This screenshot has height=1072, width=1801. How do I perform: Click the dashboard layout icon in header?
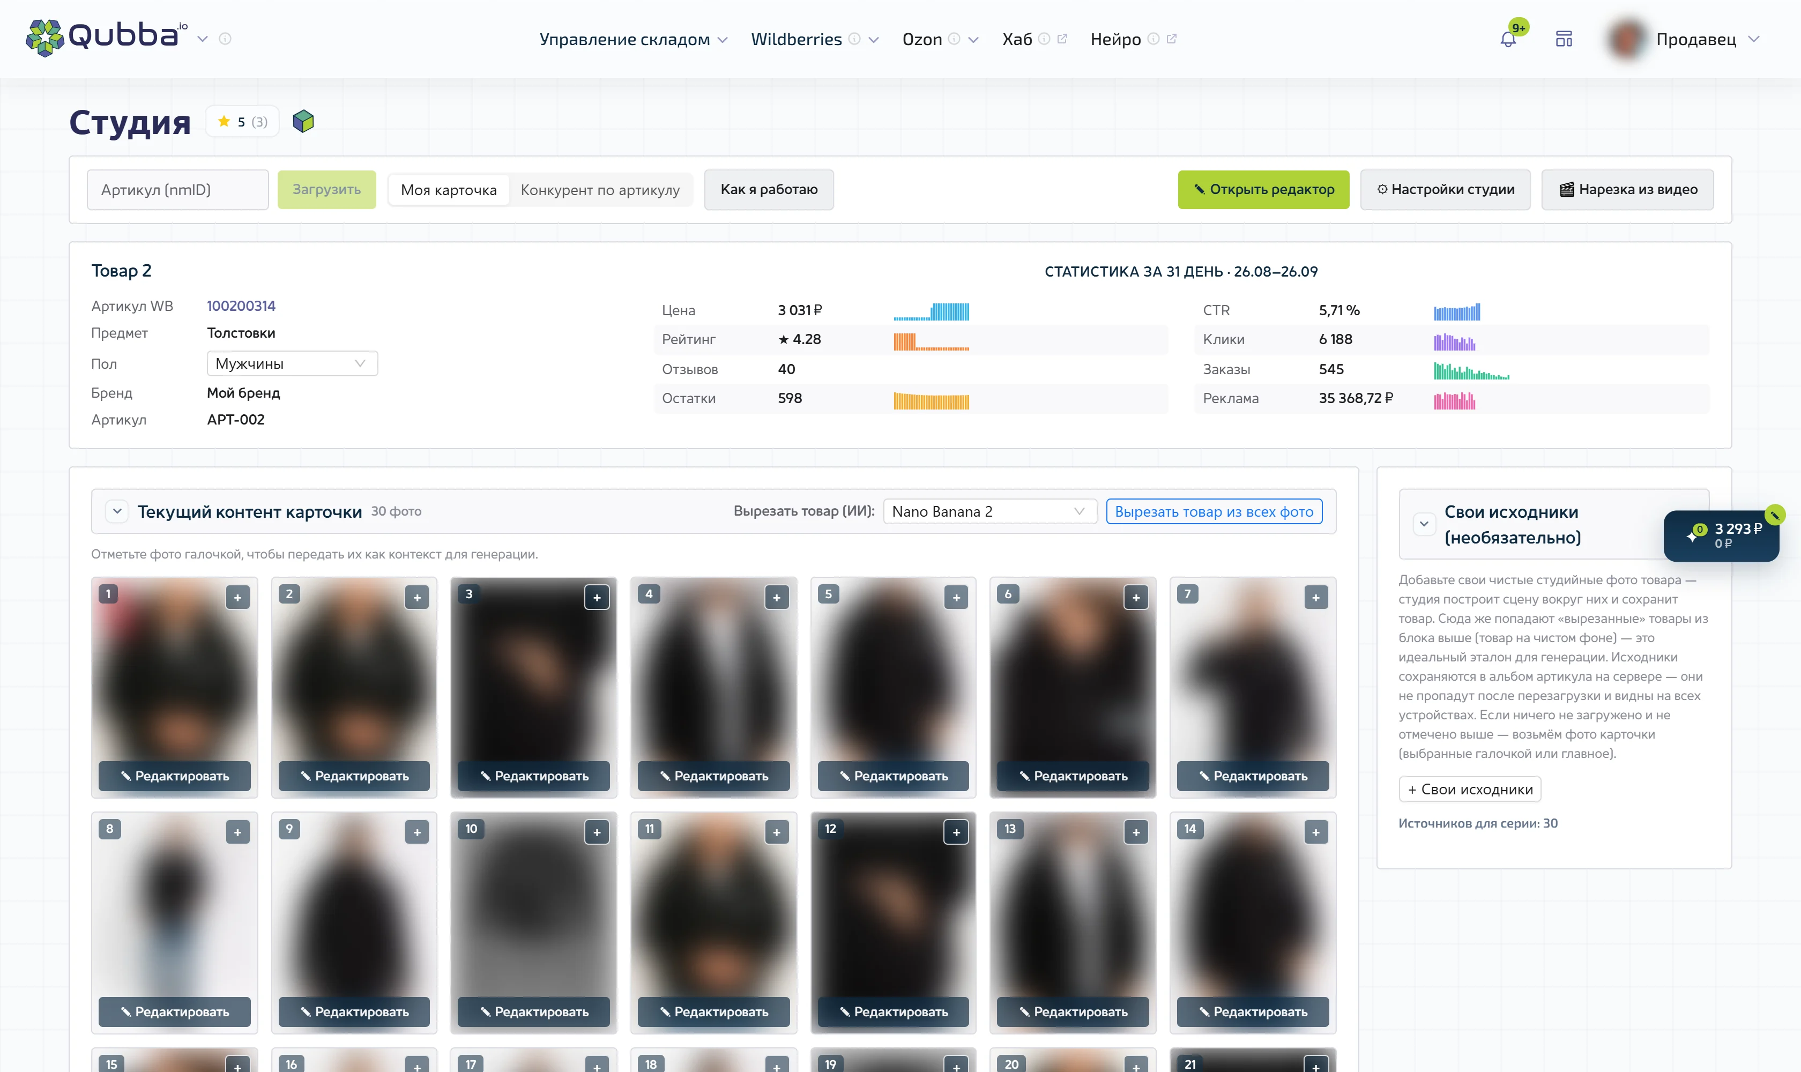coord(1564,39)
